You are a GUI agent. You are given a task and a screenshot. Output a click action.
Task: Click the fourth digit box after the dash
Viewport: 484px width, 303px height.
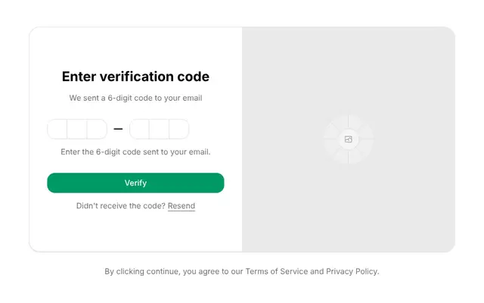[139, 129]
